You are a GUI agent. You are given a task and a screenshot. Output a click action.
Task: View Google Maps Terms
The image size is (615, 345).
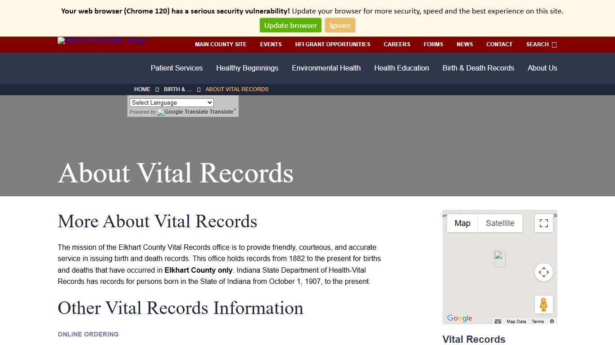[x=538, y=321]
